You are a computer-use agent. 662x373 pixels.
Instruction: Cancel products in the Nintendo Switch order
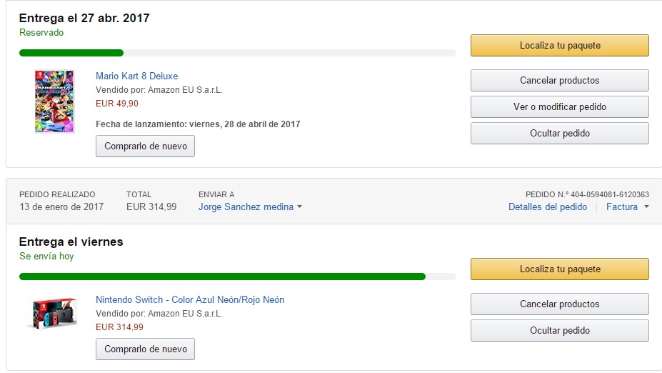[559, 304]
